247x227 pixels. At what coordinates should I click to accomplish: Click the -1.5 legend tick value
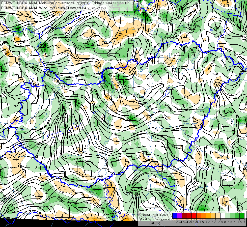click(x=211, y=222)
